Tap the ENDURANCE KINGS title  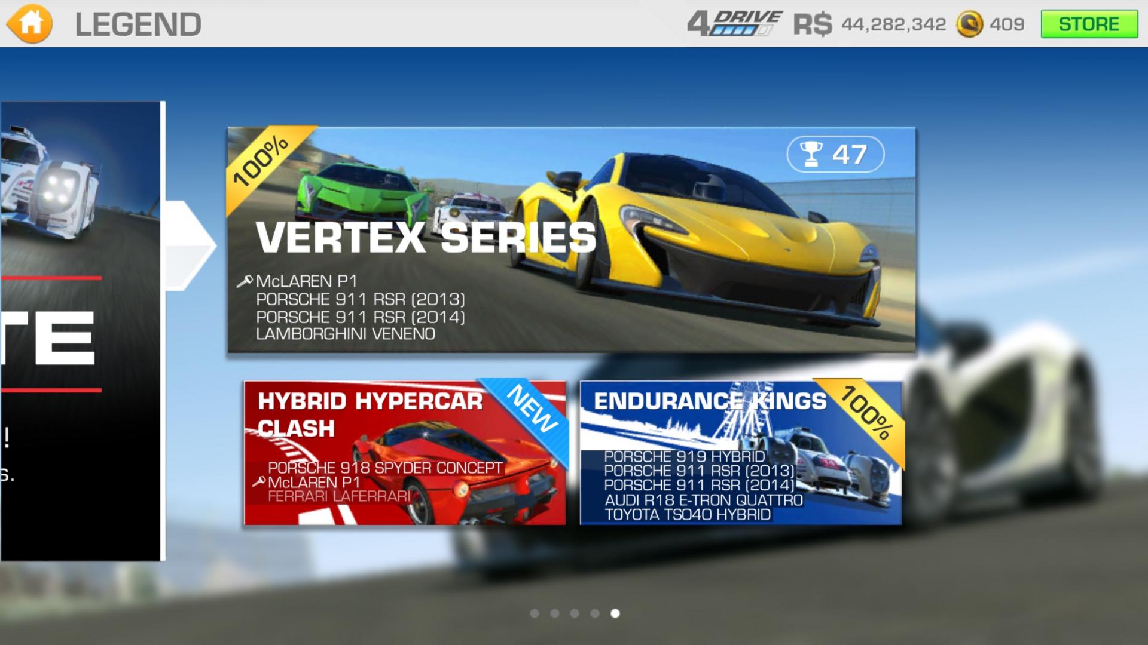tap(710, 401)
